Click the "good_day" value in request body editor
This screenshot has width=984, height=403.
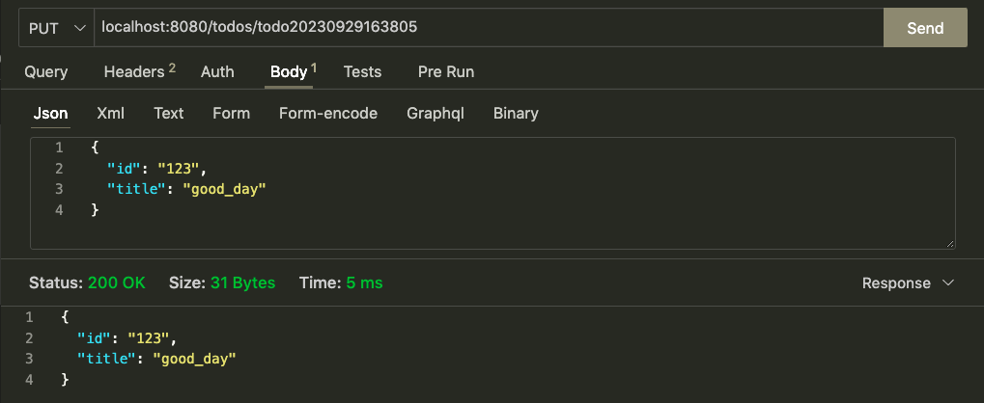pyautogui.click(x=223, y=189)
